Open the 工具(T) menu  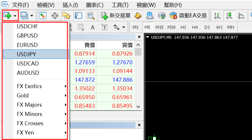120,5
